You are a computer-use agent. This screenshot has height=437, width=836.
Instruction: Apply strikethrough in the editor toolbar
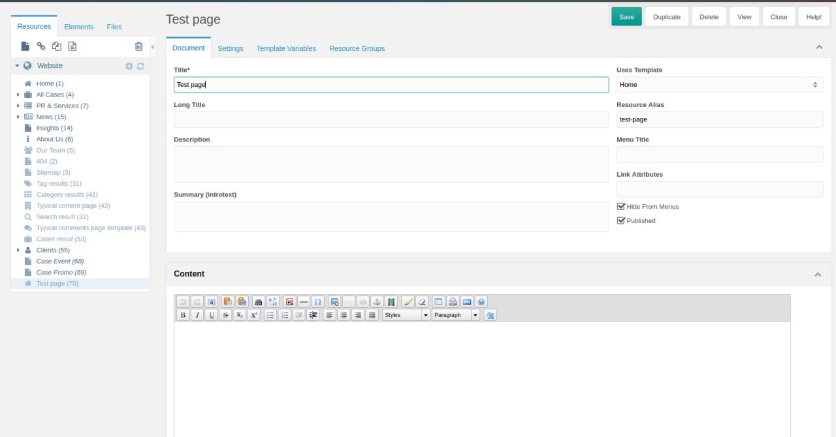pos(225,315)
